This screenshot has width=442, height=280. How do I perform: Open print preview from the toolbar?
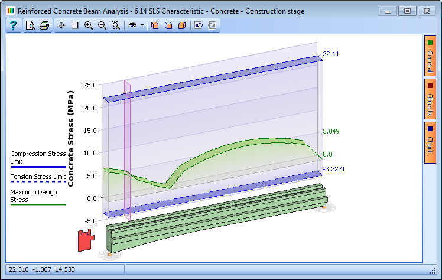click(x=30, y=25)
